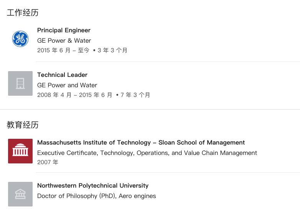This screenshot has width=300, height=218.
Task: Open the Northwestern Polytechnical University entry
Action: 92,186
